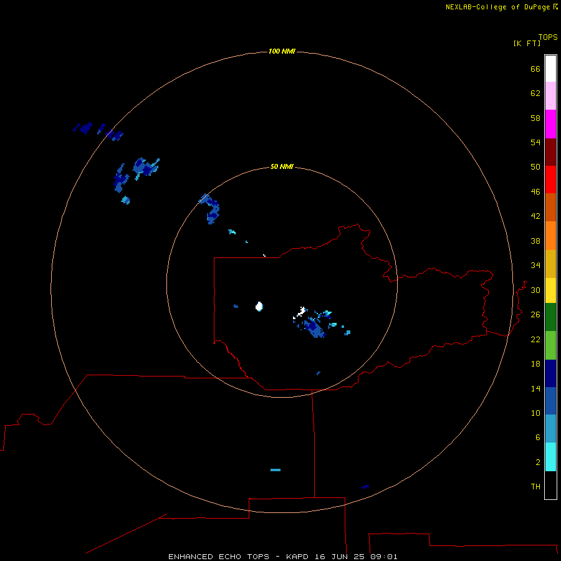
Task: Click the legend value 46
Action: pos(535,191)
